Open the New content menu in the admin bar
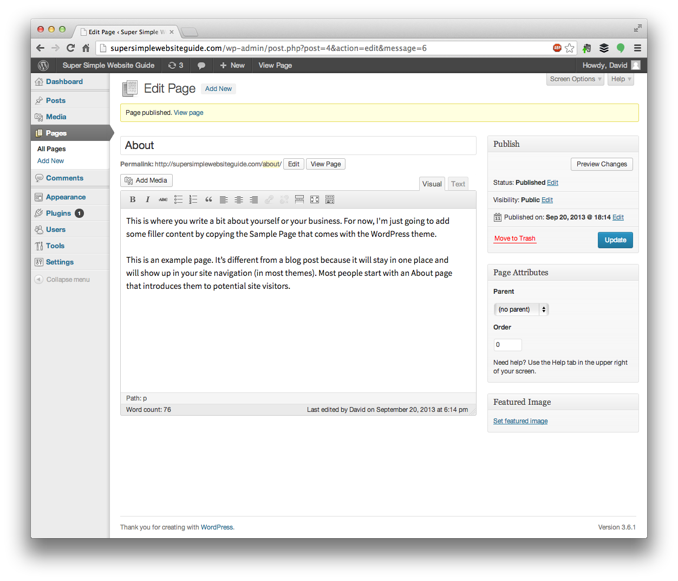The width and height of the screenshot is (678, 581). point(232,66)
